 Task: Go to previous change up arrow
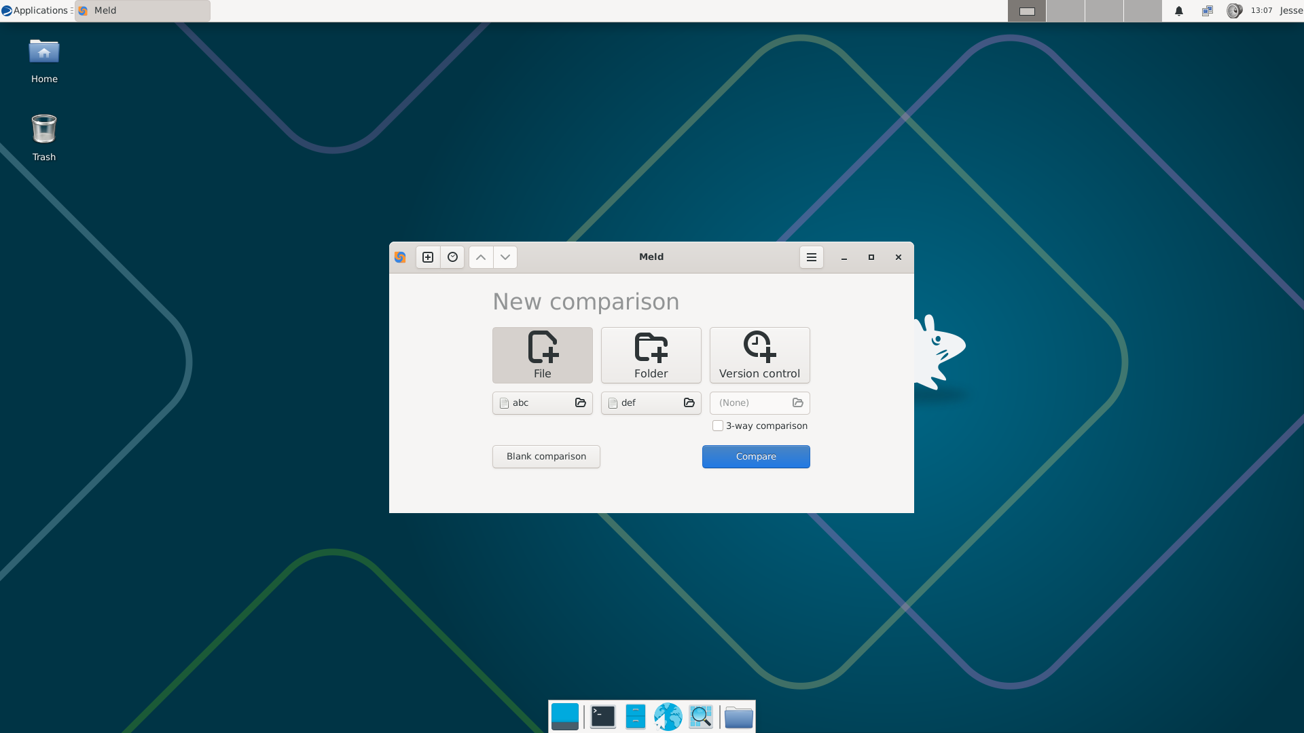pyautogui.click(x=481, y=257)
